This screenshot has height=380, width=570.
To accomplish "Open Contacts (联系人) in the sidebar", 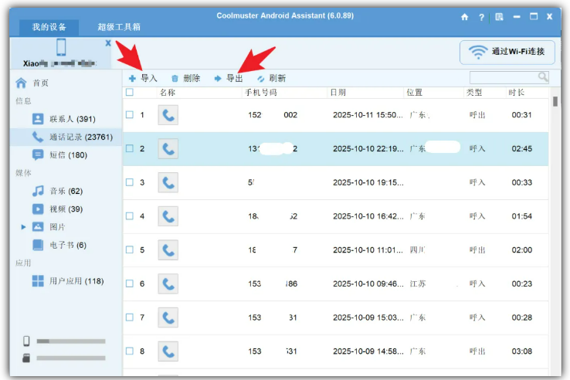I will [x=71, y=119].
